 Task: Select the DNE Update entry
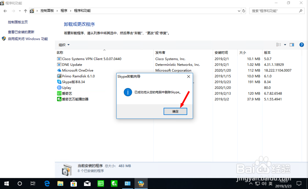pos(72,65)
